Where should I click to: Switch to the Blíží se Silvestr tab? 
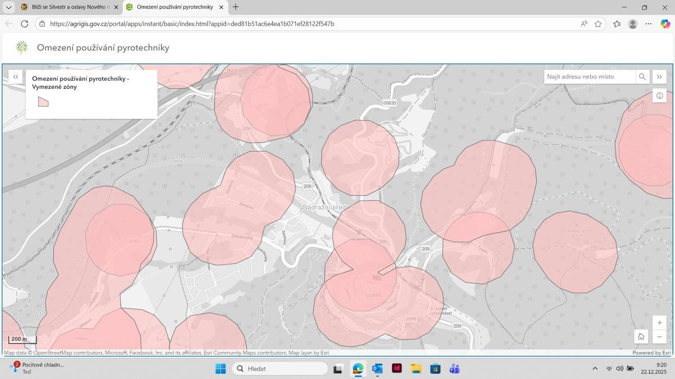(x=65, y=7)
